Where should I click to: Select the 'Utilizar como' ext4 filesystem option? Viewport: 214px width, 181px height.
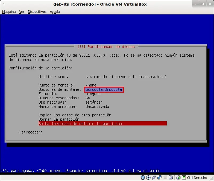coord(103,77)
